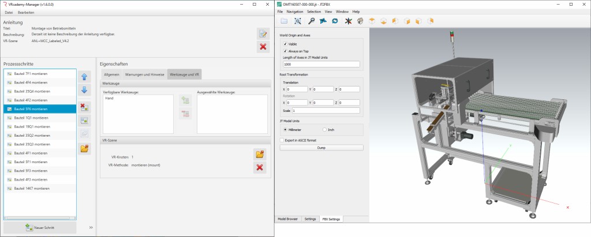Click the Neuer Schritt button
Viewport: 591px width, 237px height.
[40, 228]
